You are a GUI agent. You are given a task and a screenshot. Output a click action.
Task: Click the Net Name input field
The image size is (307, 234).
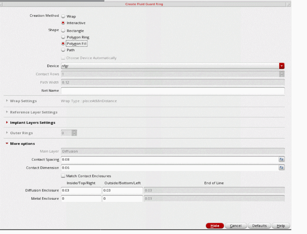click(173, 91)
